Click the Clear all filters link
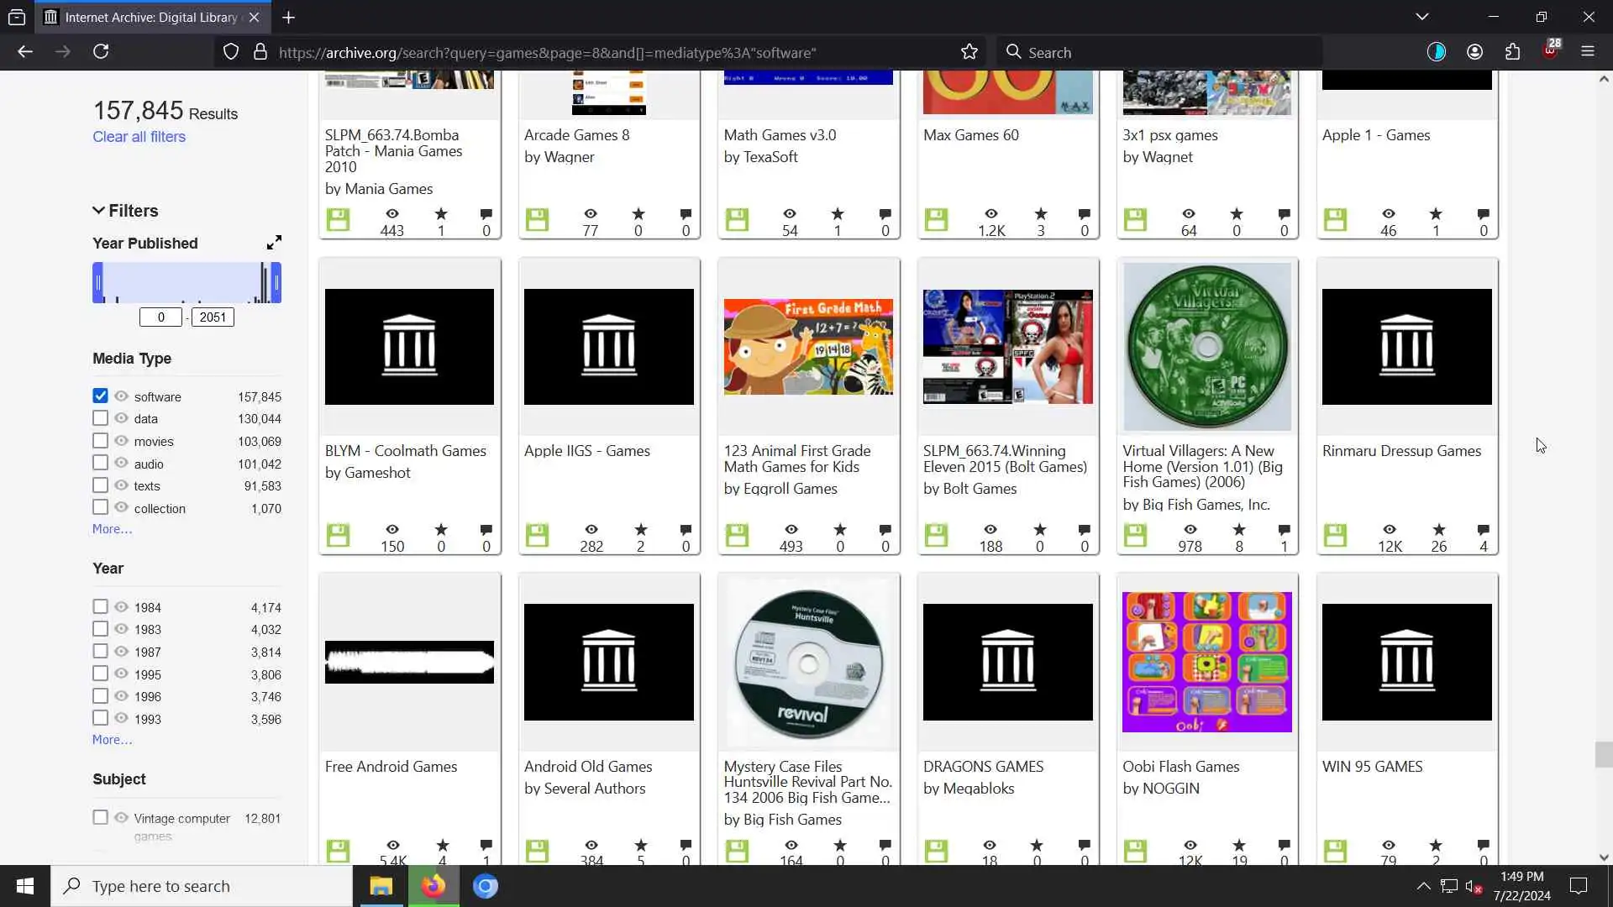This screenshot has height=907, width=1613. point(139,137)
